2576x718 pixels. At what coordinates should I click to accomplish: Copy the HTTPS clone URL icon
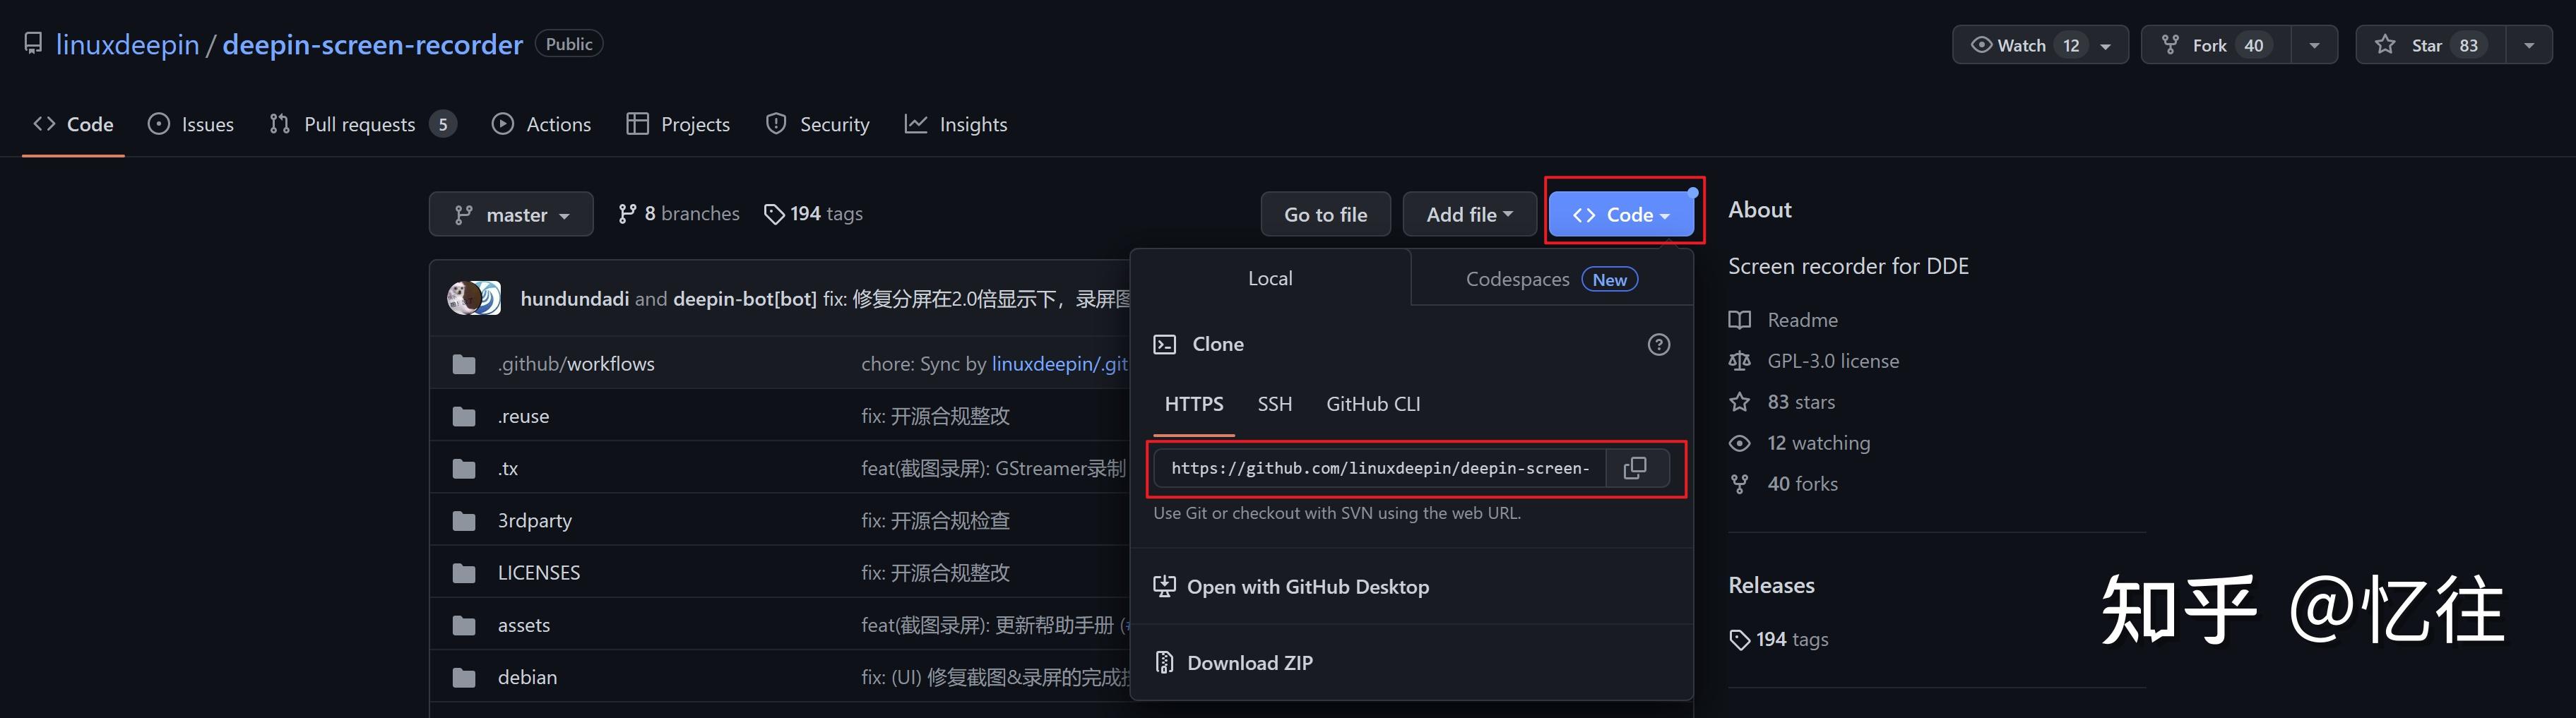1635,468
